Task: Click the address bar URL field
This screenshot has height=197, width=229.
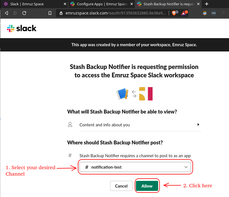Action: 117,13
